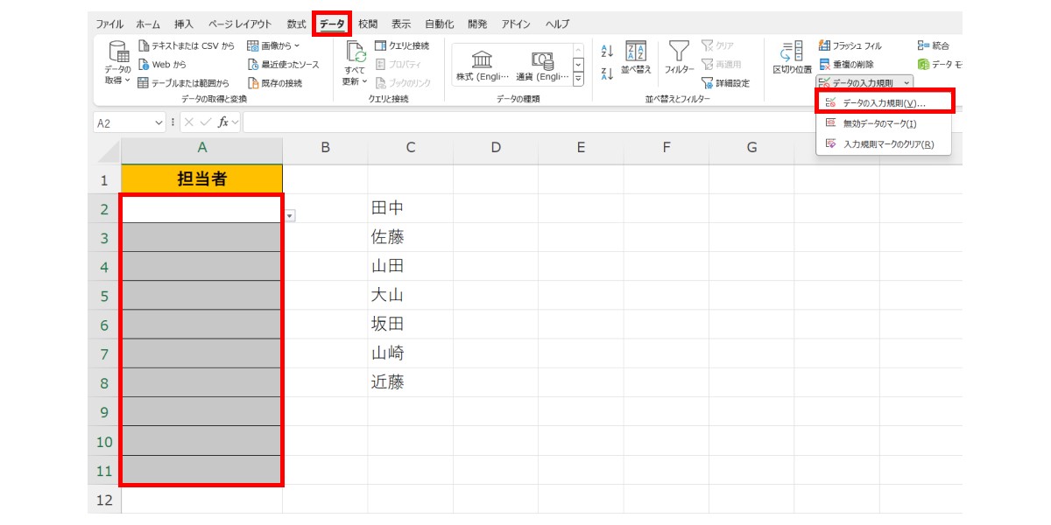The image size is (1051, 525).
Task: Open the データの取得 dropdown
Action: [x=117, y=63]
